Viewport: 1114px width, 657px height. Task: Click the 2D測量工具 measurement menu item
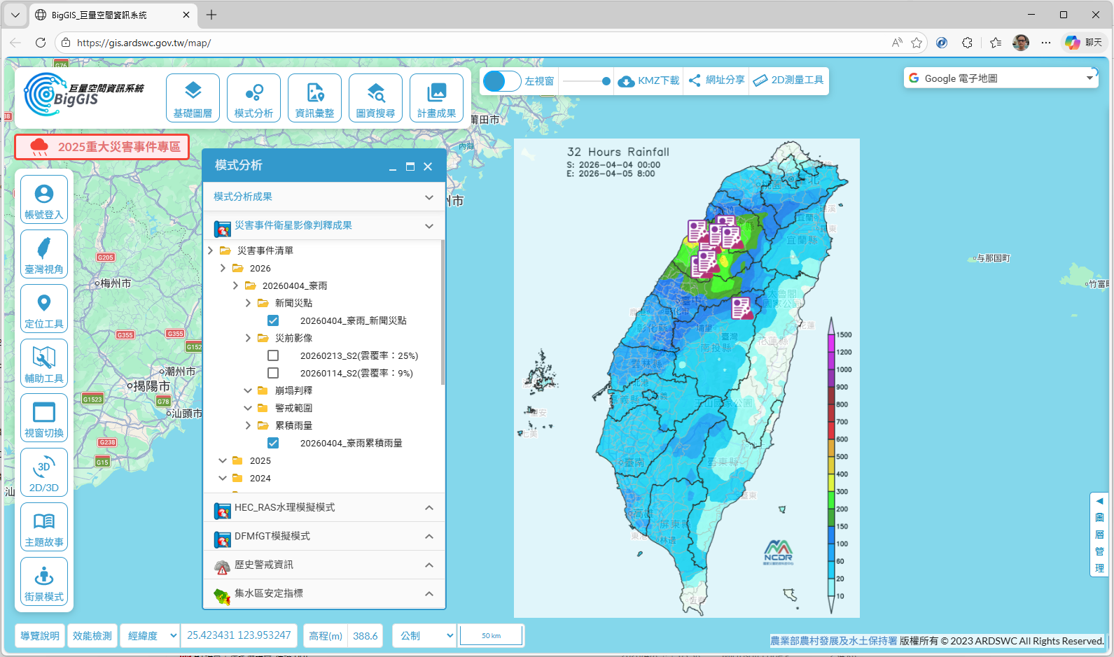point(788,80)
